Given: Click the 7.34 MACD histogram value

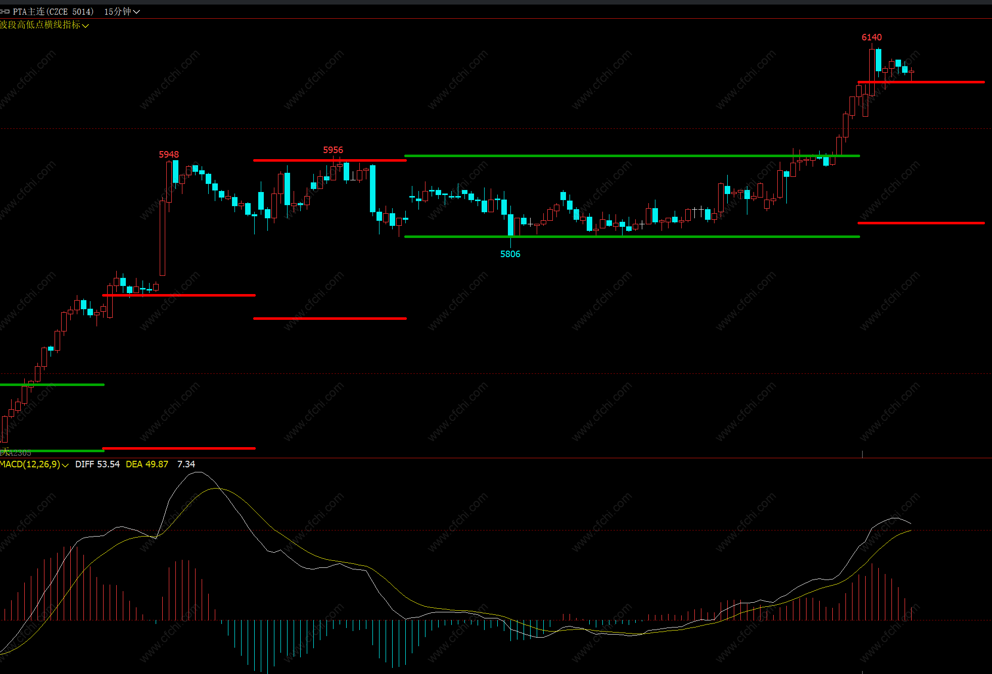Looking at the screenshot, I should click(x=186, y=464).
